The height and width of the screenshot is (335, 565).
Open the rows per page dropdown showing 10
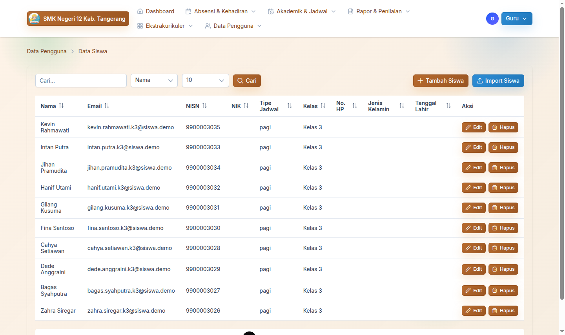tap(205, 80)
